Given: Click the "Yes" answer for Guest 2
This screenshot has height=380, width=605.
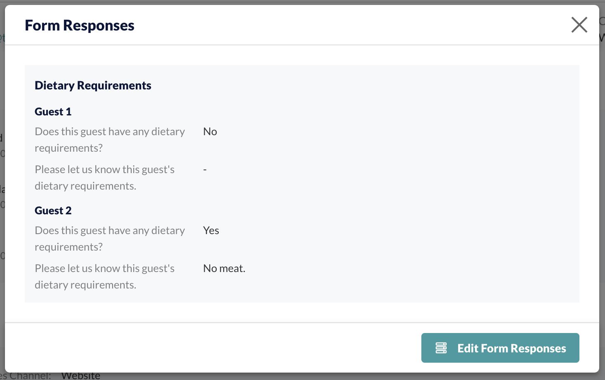Looking at the screenshot, I should [211, 230].
